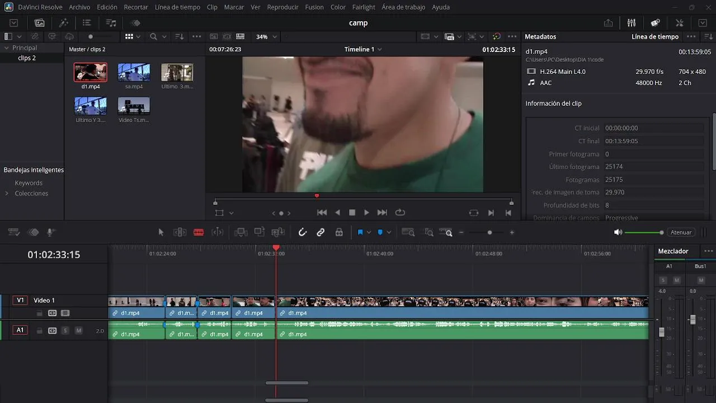Image resolution: width=716 pixels, height=403 pixels.
Task: Select the d1.mp4 thumbnail in media pool
Action: (x=91, y=72)
